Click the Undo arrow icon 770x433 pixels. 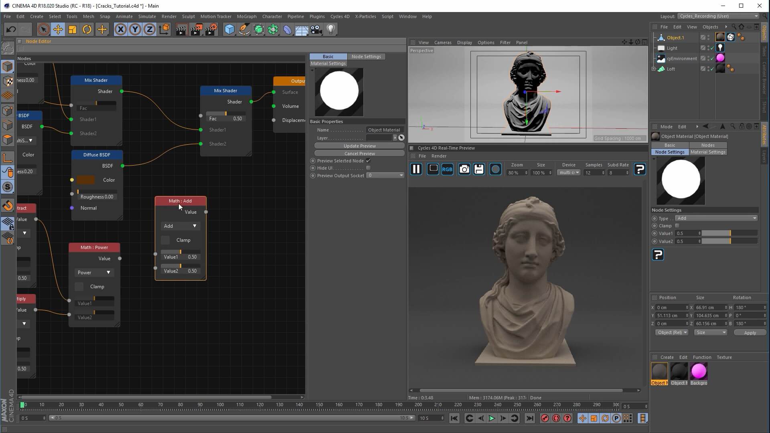(x=11, y=29)
